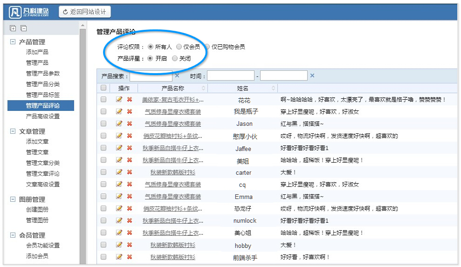This screenshot has width=461, height=267.
Task: Collapse the 产品管理 tree section
Action: [x=13, y=42]
